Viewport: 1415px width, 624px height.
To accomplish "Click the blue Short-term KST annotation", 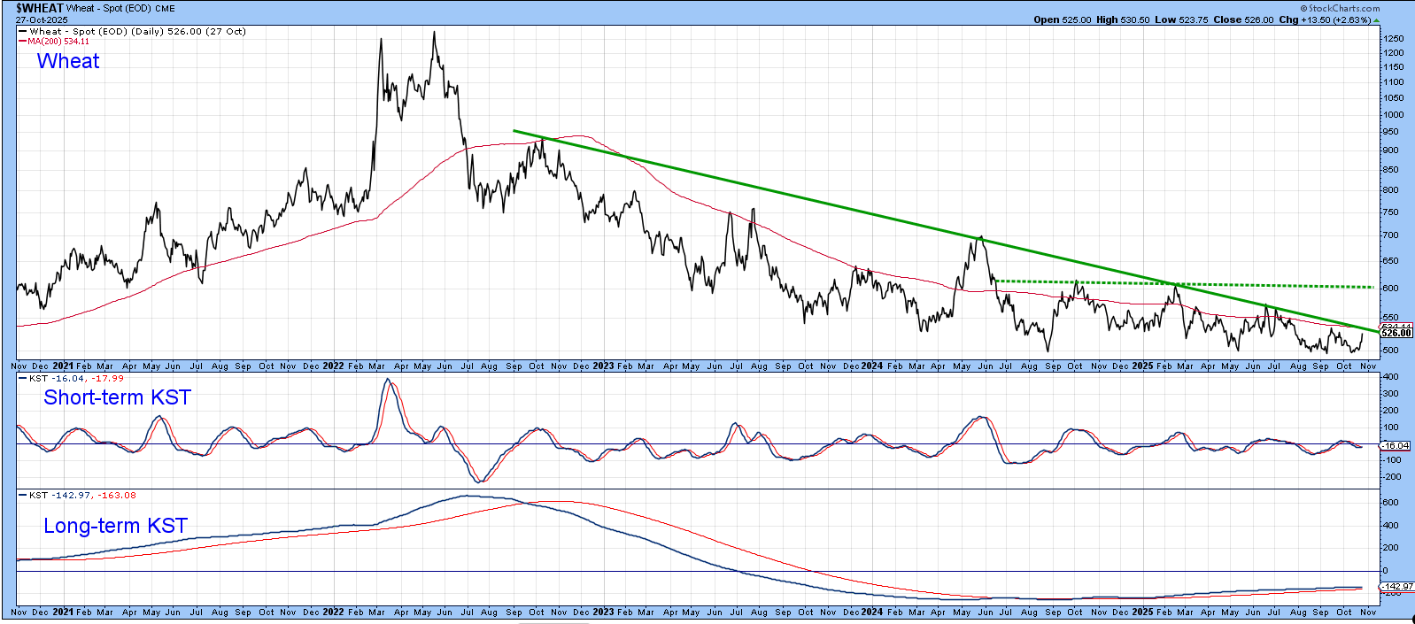I will click(117, 397).
